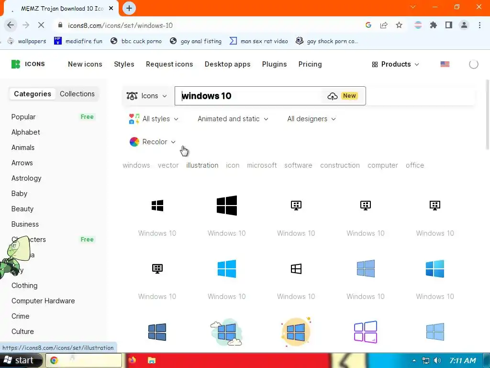This screenshot has height=368, width=490.
Task: Expand the All styles filter
Action: tap(154, 119)
